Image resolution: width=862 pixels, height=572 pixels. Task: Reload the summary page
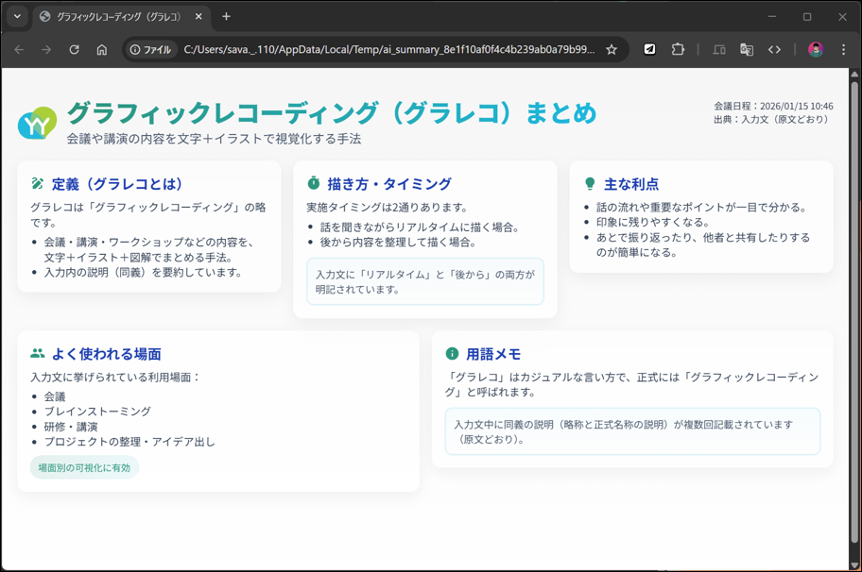click(75, 49)
